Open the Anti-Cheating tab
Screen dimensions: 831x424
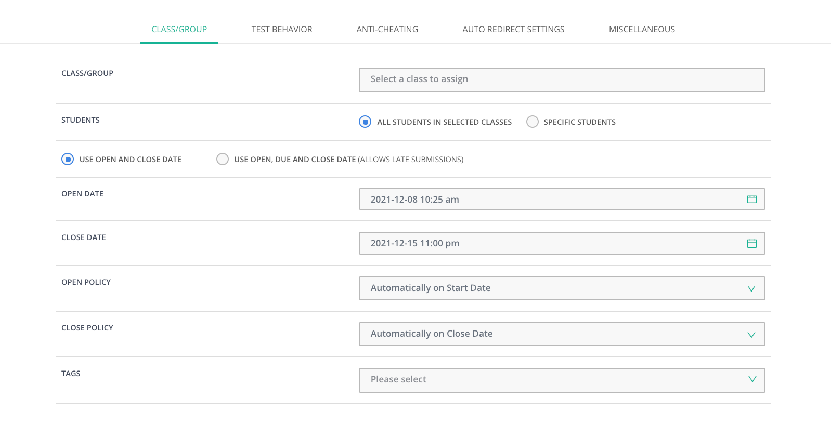(387, 29)
